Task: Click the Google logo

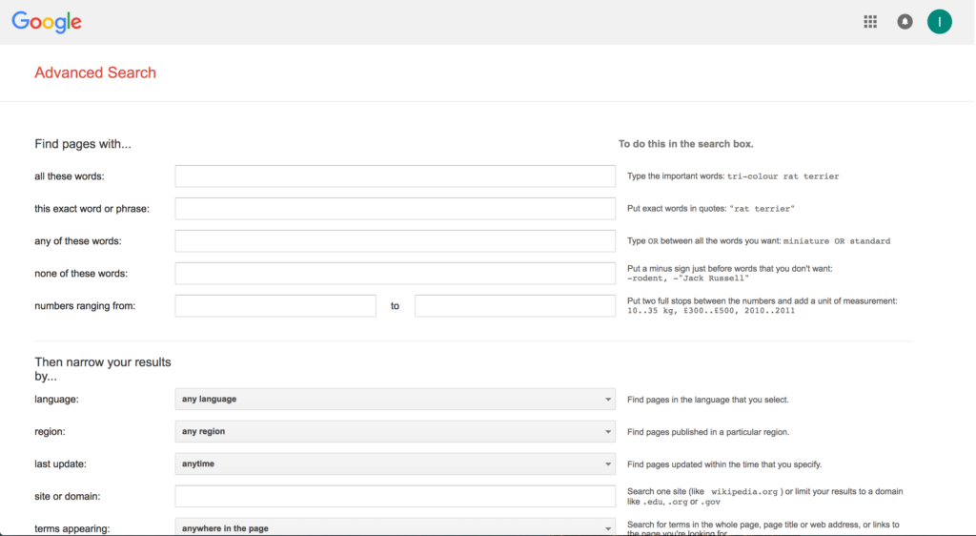Action: click(47, 22)
